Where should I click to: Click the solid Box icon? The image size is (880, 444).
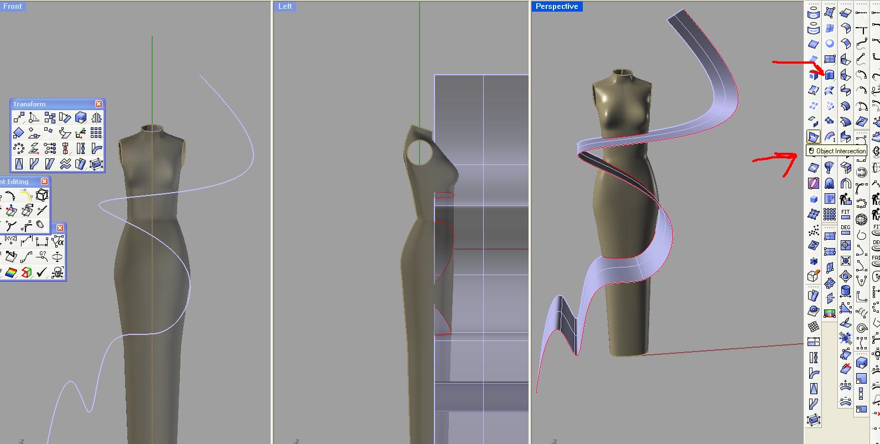pyautogui.click(x=813, y=199)
